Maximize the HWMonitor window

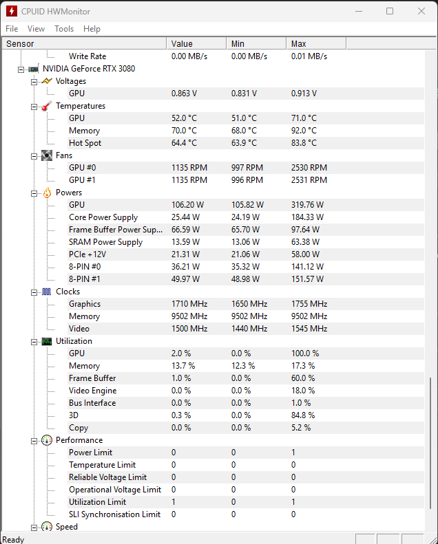390,11
